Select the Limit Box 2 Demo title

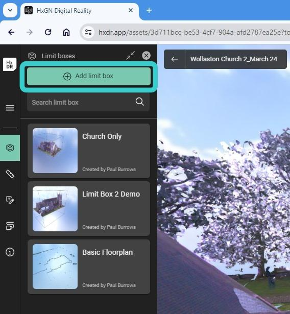[x=111, y=194]
